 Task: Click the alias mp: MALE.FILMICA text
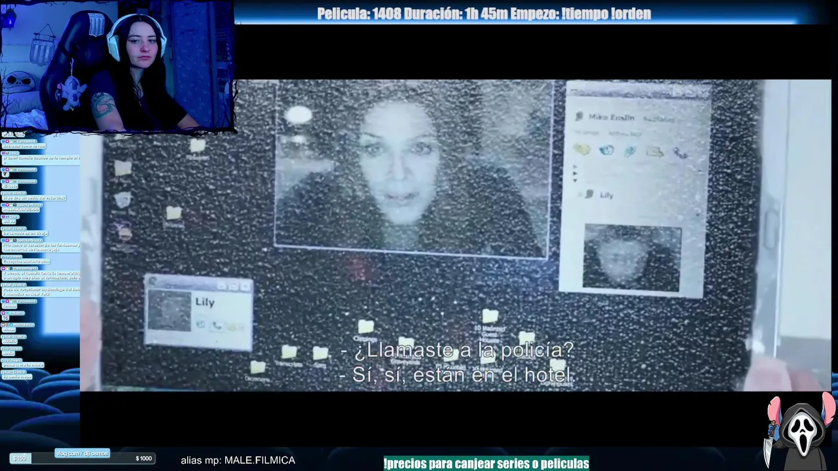tap(238, 461)
